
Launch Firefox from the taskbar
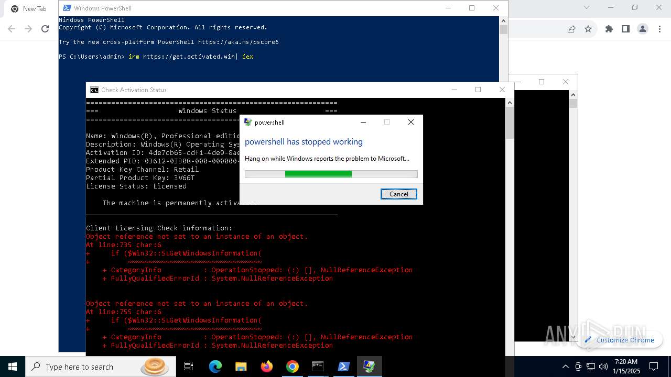coord(266,367)
